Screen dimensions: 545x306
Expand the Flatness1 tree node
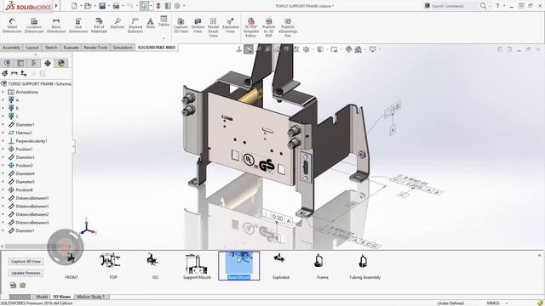[x=3, y=133]
